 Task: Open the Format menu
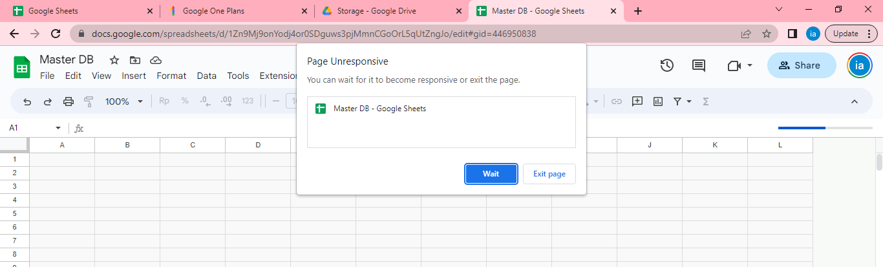[x=171, y=76]
